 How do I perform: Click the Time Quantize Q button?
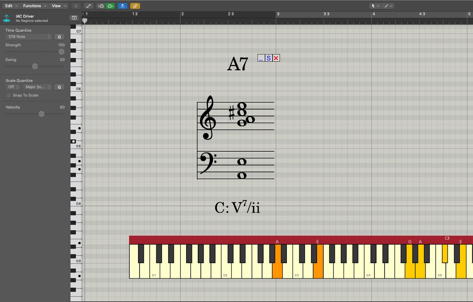(59, 37)
